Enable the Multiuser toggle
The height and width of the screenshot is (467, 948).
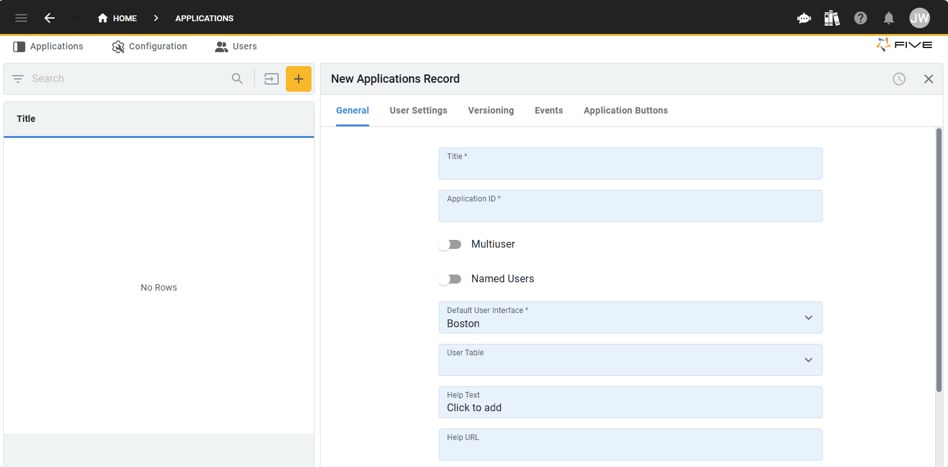click(x=450, y=244)
